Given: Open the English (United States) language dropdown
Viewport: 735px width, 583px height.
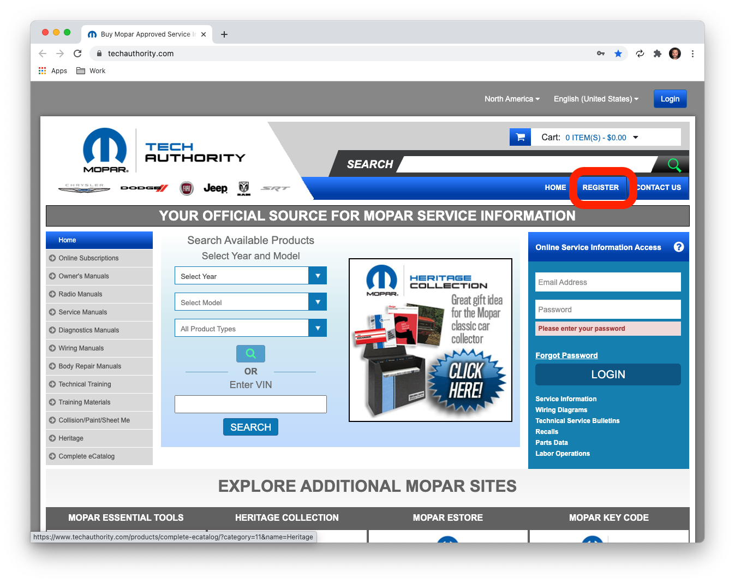Looking at the screenshot, I should click(x=596, y=99).
